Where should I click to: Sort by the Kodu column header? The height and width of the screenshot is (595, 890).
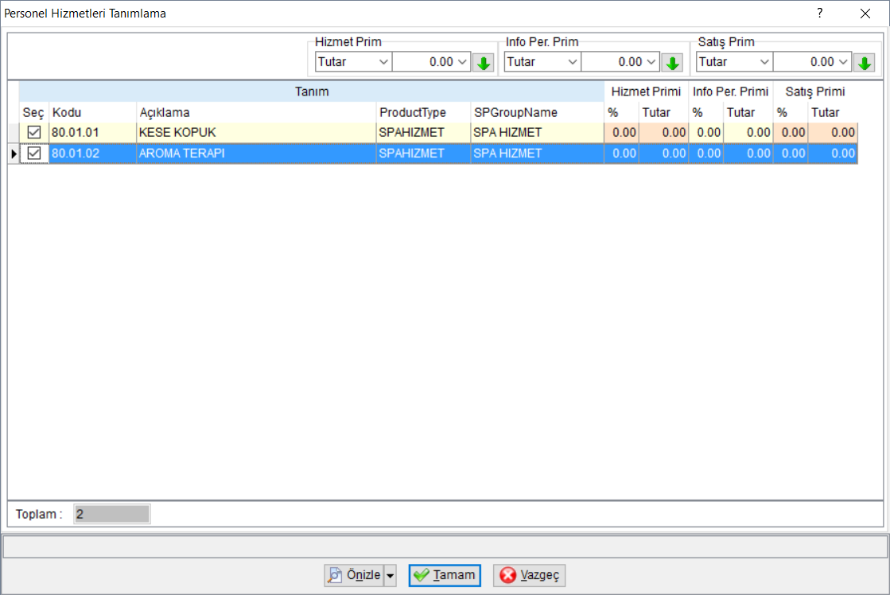tap(92, 112)
